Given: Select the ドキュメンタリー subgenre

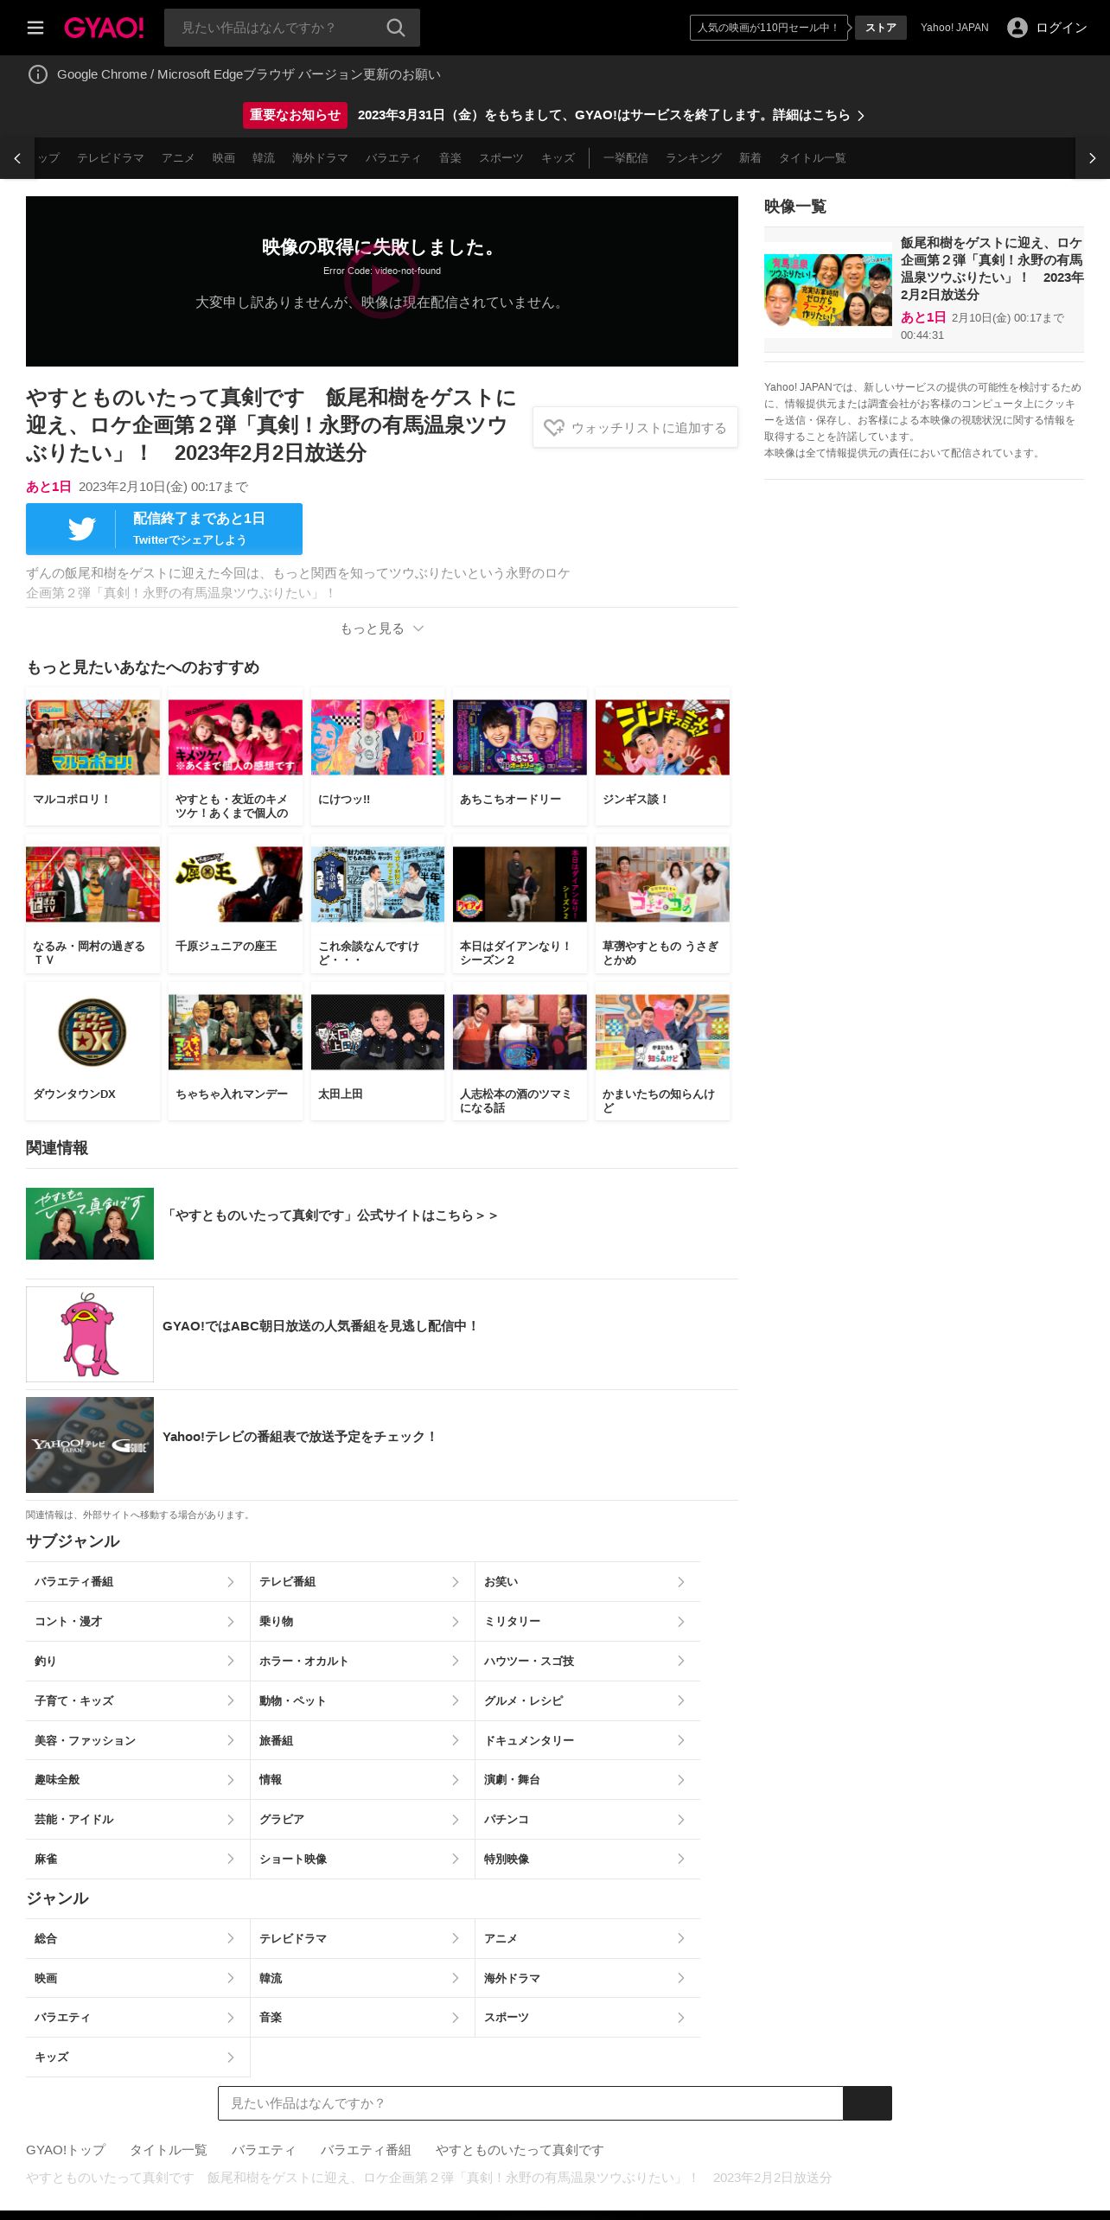Looking at the screenshot, I should click(x=588, y=1740).
